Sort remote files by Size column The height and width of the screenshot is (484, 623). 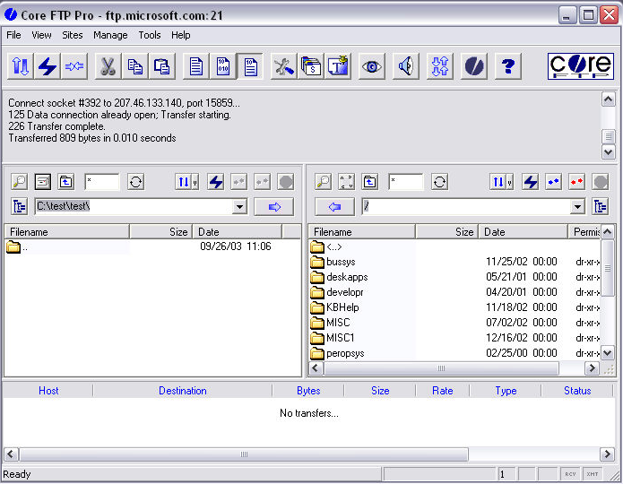point(447,231)
